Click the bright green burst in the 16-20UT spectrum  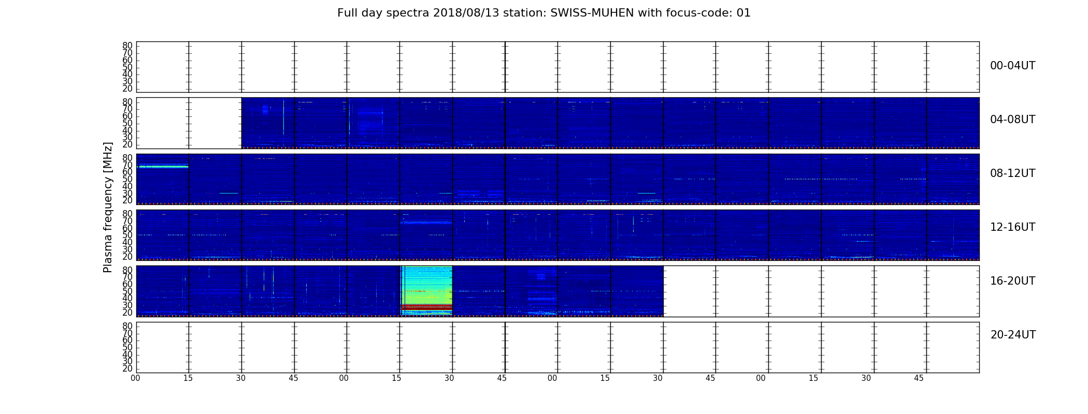(x=427, y=285)
